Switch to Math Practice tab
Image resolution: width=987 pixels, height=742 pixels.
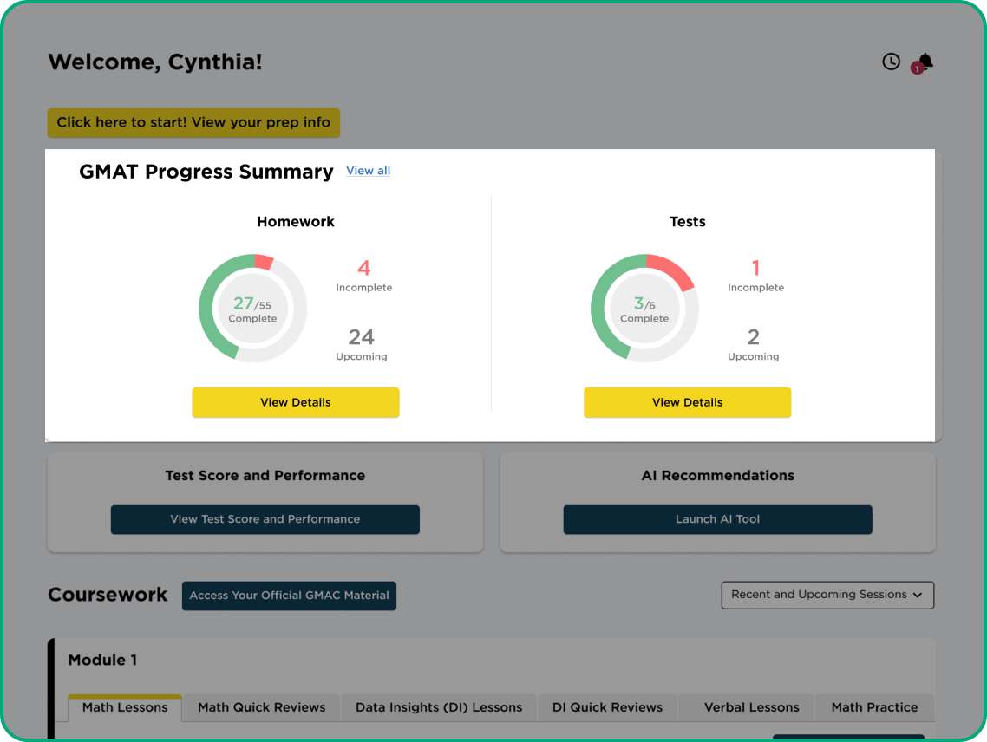874,707
